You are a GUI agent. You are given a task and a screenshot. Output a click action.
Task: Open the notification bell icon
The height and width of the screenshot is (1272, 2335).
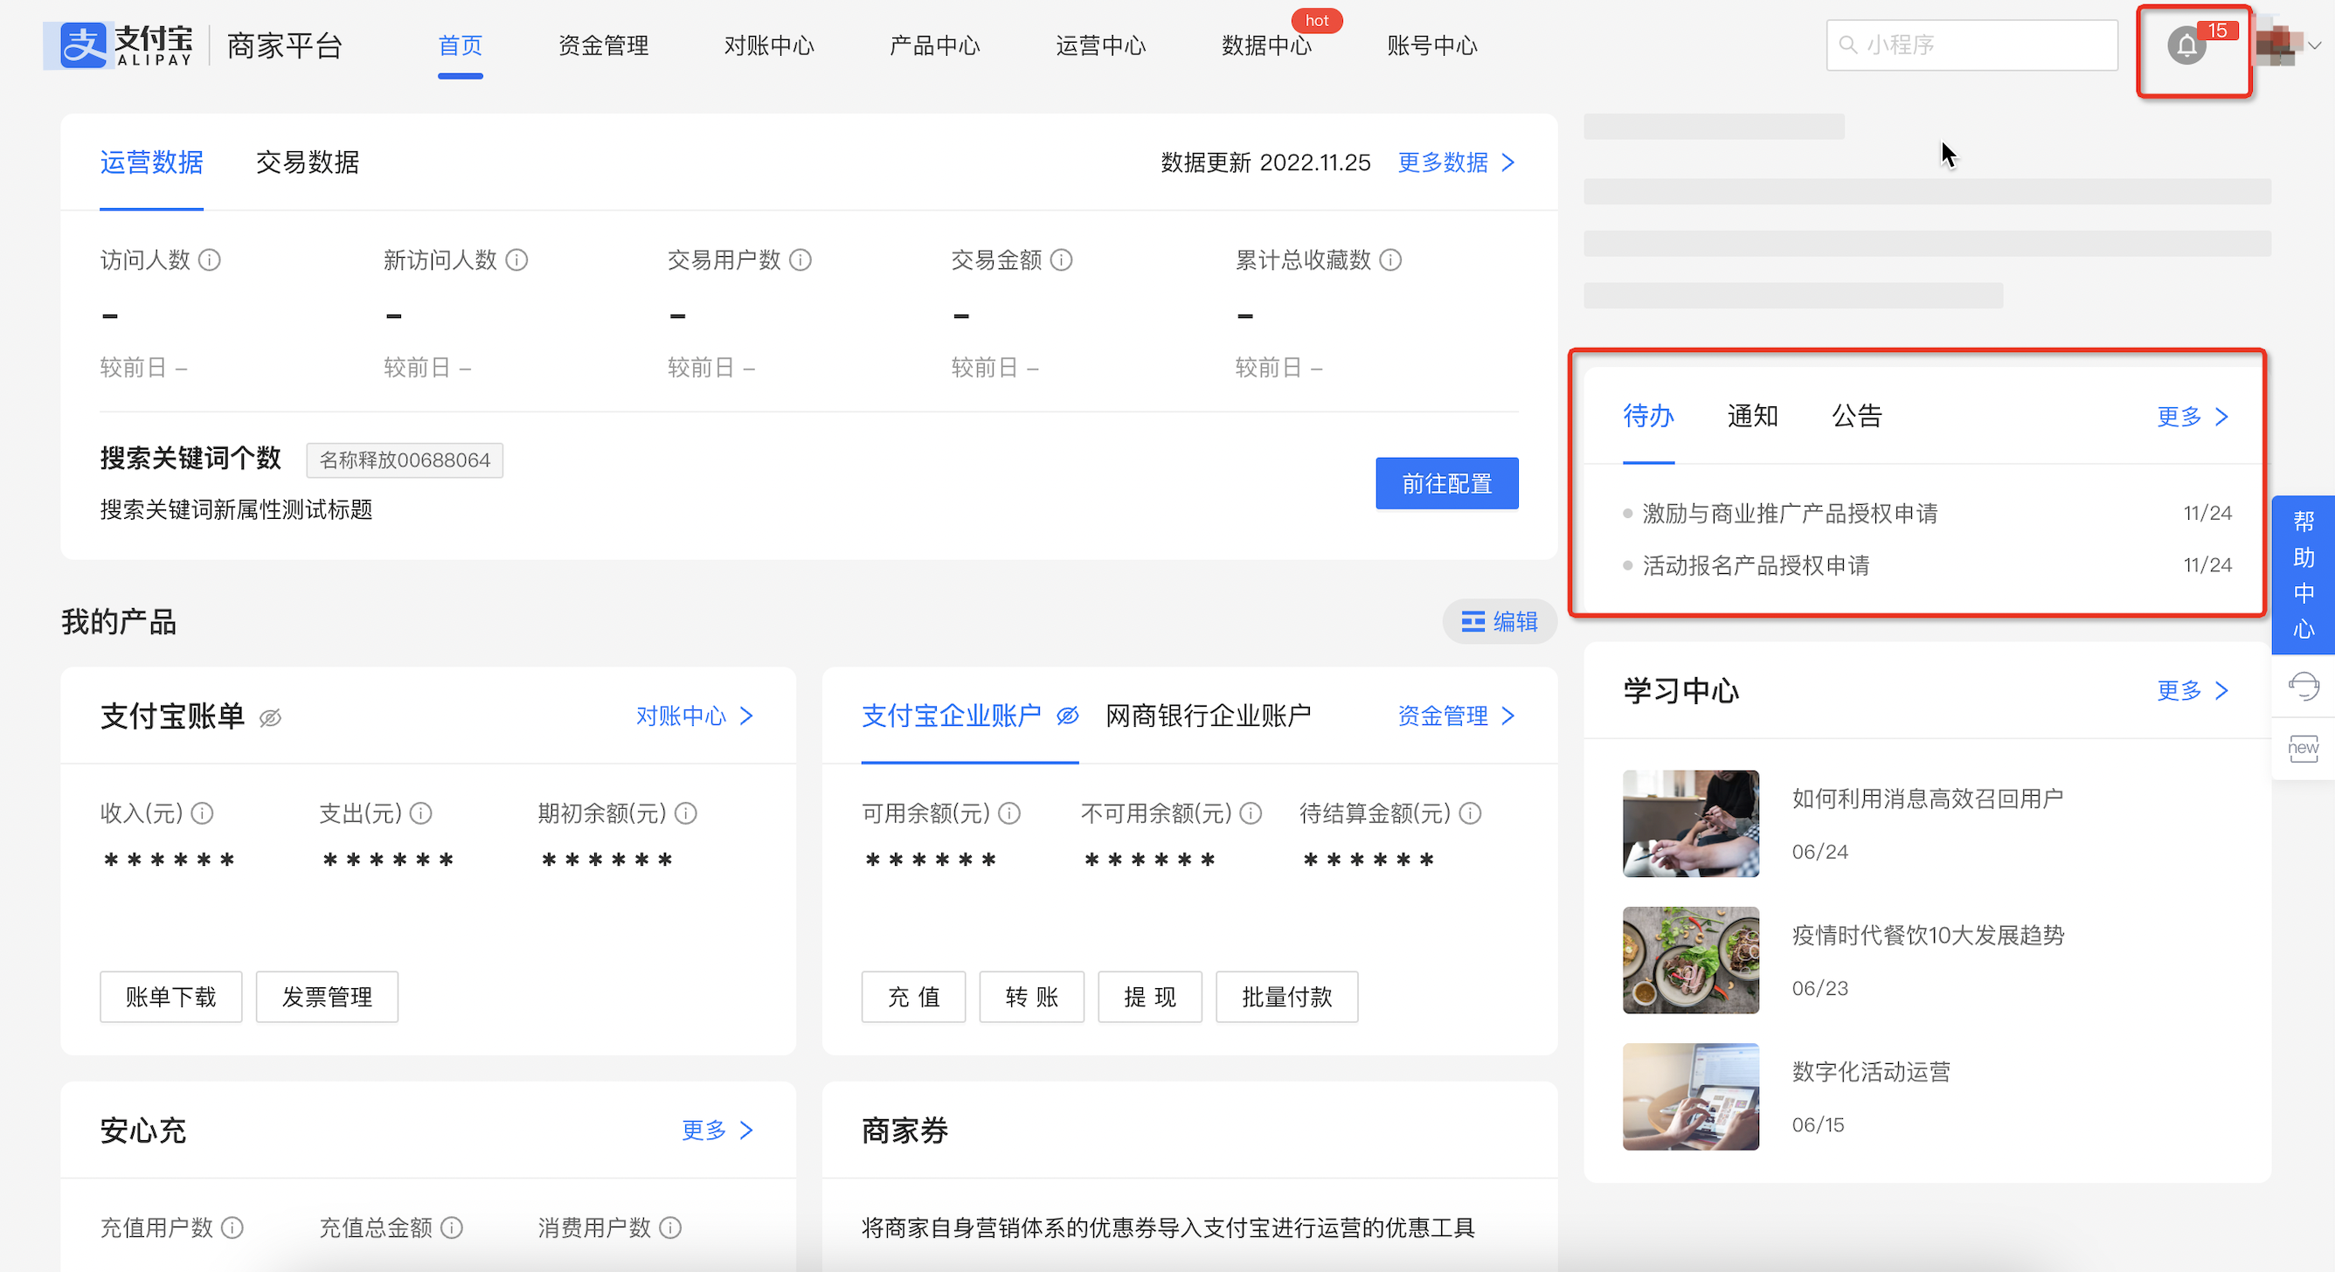tap(2186, 45)
